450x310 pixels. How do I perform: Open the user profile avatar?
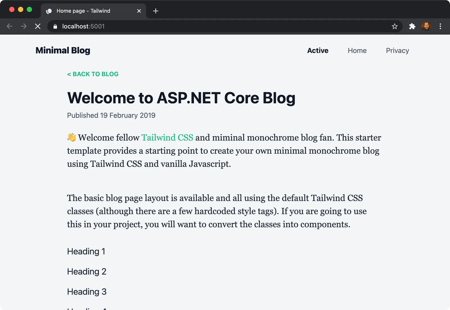tap(426, 26)
